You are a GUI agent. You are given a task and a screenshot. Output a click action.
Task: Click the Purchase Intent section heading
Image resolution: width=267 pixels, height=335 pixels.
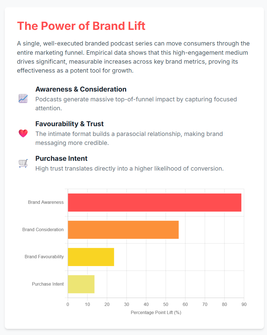click(x=61, y=159)
